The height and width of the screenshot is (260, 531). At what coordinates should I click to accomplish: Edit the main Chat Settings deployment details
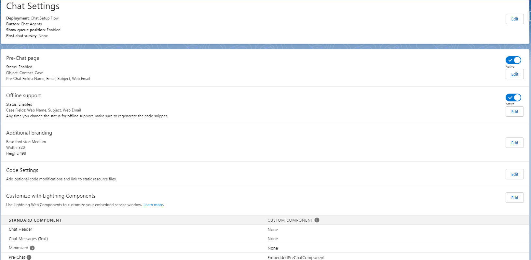pos(514,19)
